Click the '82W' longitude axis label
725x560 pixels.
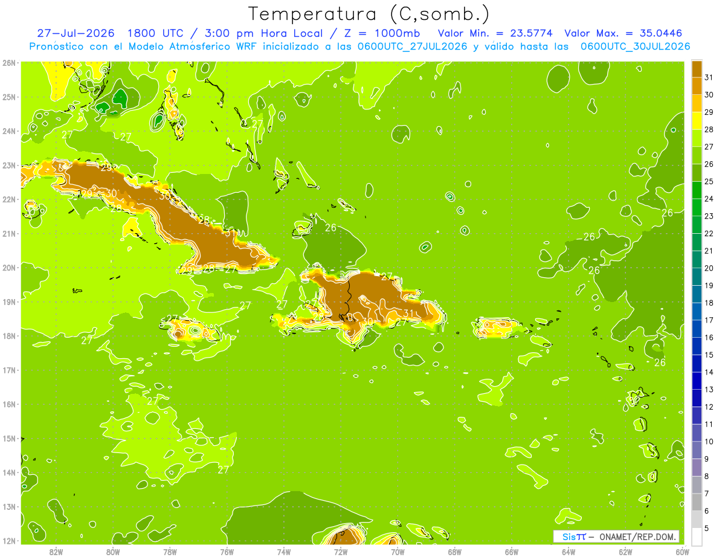pos(56,552)
